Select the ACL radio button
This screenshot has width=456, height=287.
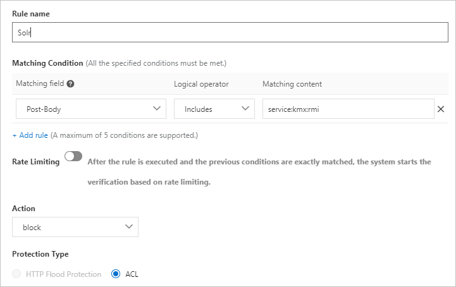point(115,274)
